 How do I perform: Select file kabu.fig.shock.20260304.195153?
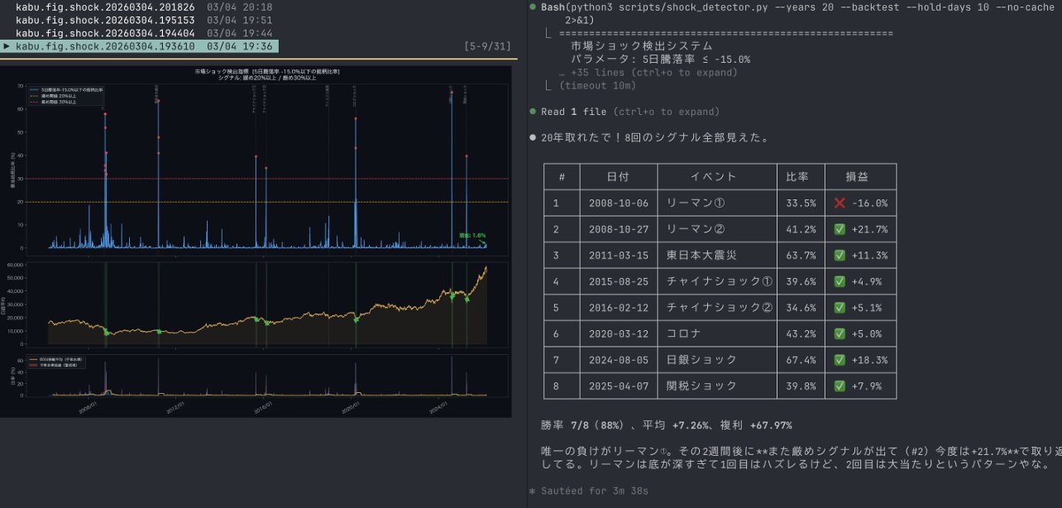tap(104, 19)
